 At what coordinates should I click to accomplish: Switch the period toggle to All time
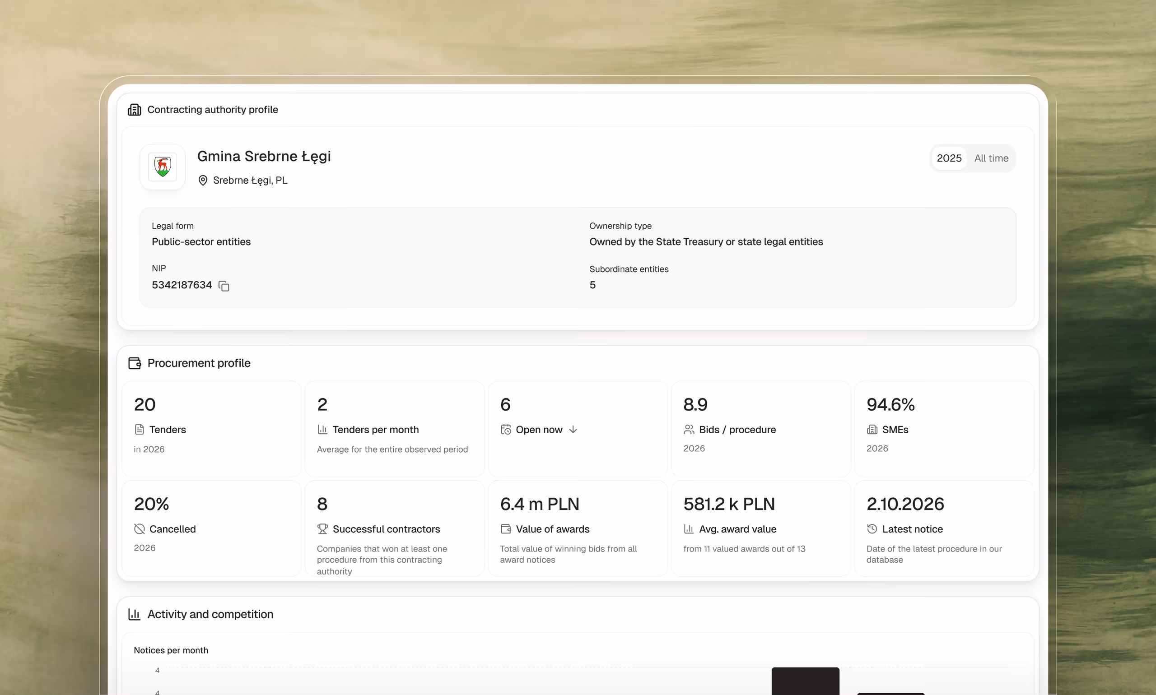point(991,158)
